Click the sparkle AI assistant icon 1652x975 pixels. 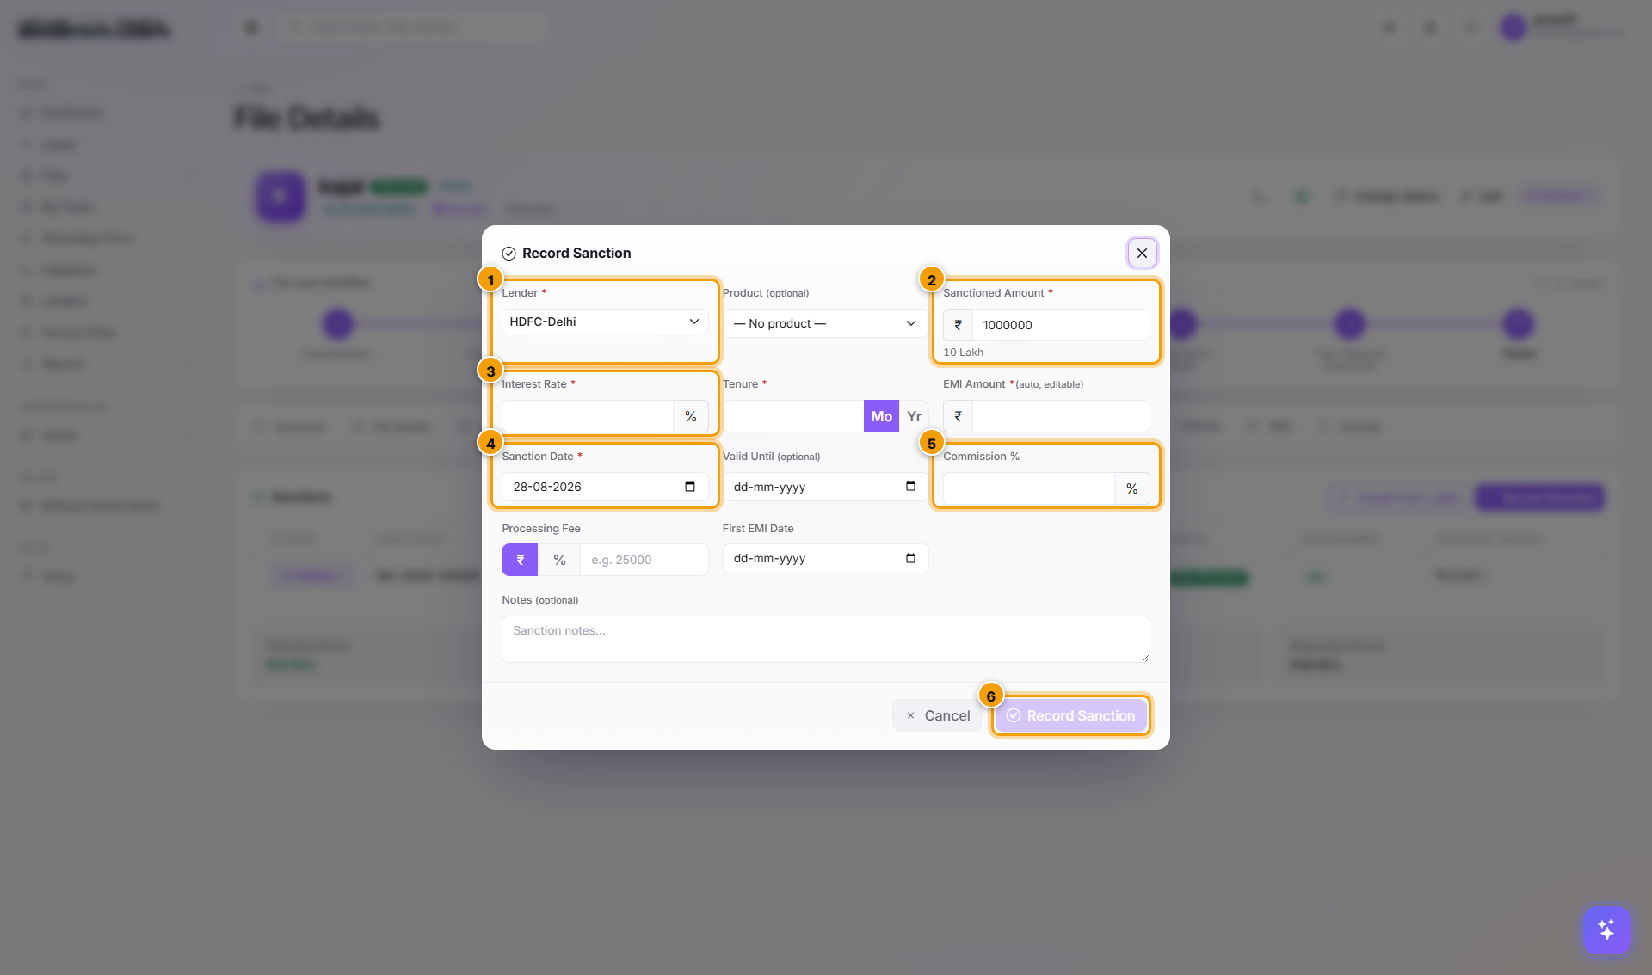click(1606, 929)
